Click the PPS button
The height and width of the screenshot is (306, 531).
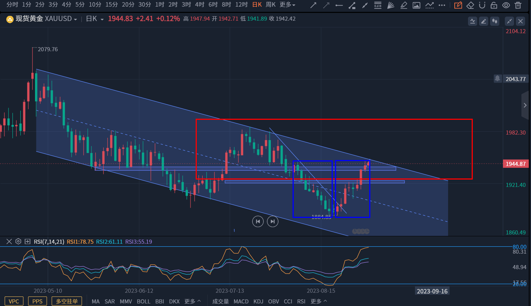(x=38, y=301)
